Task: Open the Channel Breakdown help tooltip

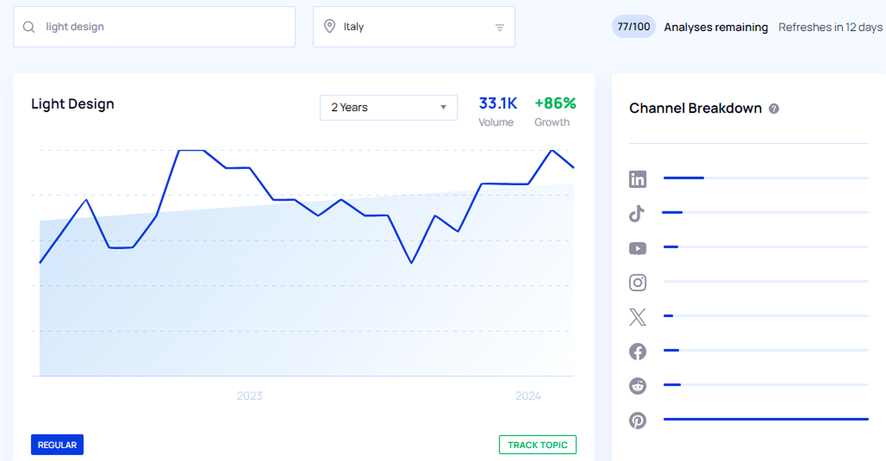Action: tap(774, 109)
